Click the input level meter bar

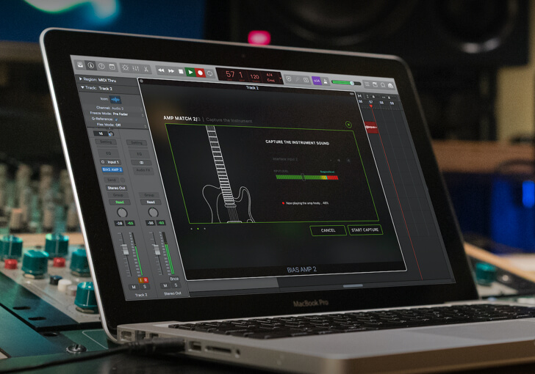[306, 177]
